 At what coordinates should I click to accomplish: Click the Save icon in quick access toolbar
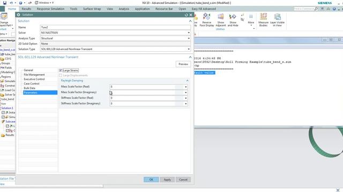5,3
